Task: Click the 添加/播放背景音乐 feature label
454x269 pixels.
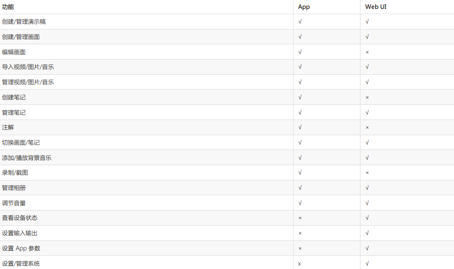Action: pos(27,158)
